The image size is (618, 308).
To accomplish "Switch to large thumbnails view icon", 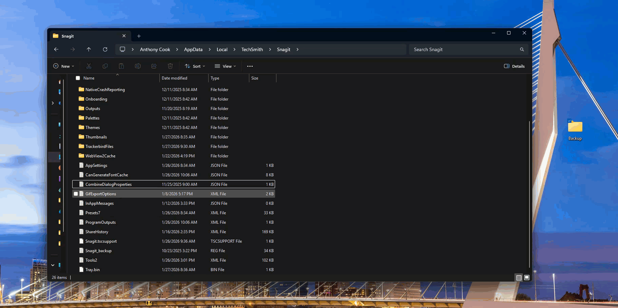I will pyautogui.click(x=527, y=278).
